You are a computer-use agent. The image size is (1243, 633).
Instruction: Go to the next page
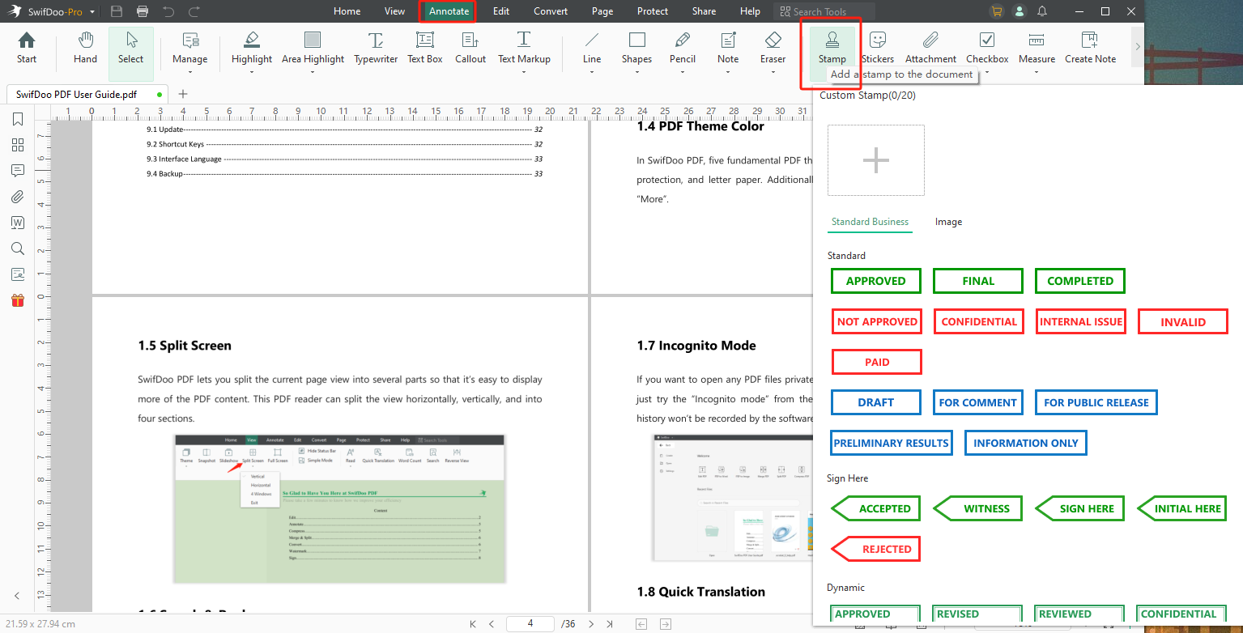(x=591, y=623)
